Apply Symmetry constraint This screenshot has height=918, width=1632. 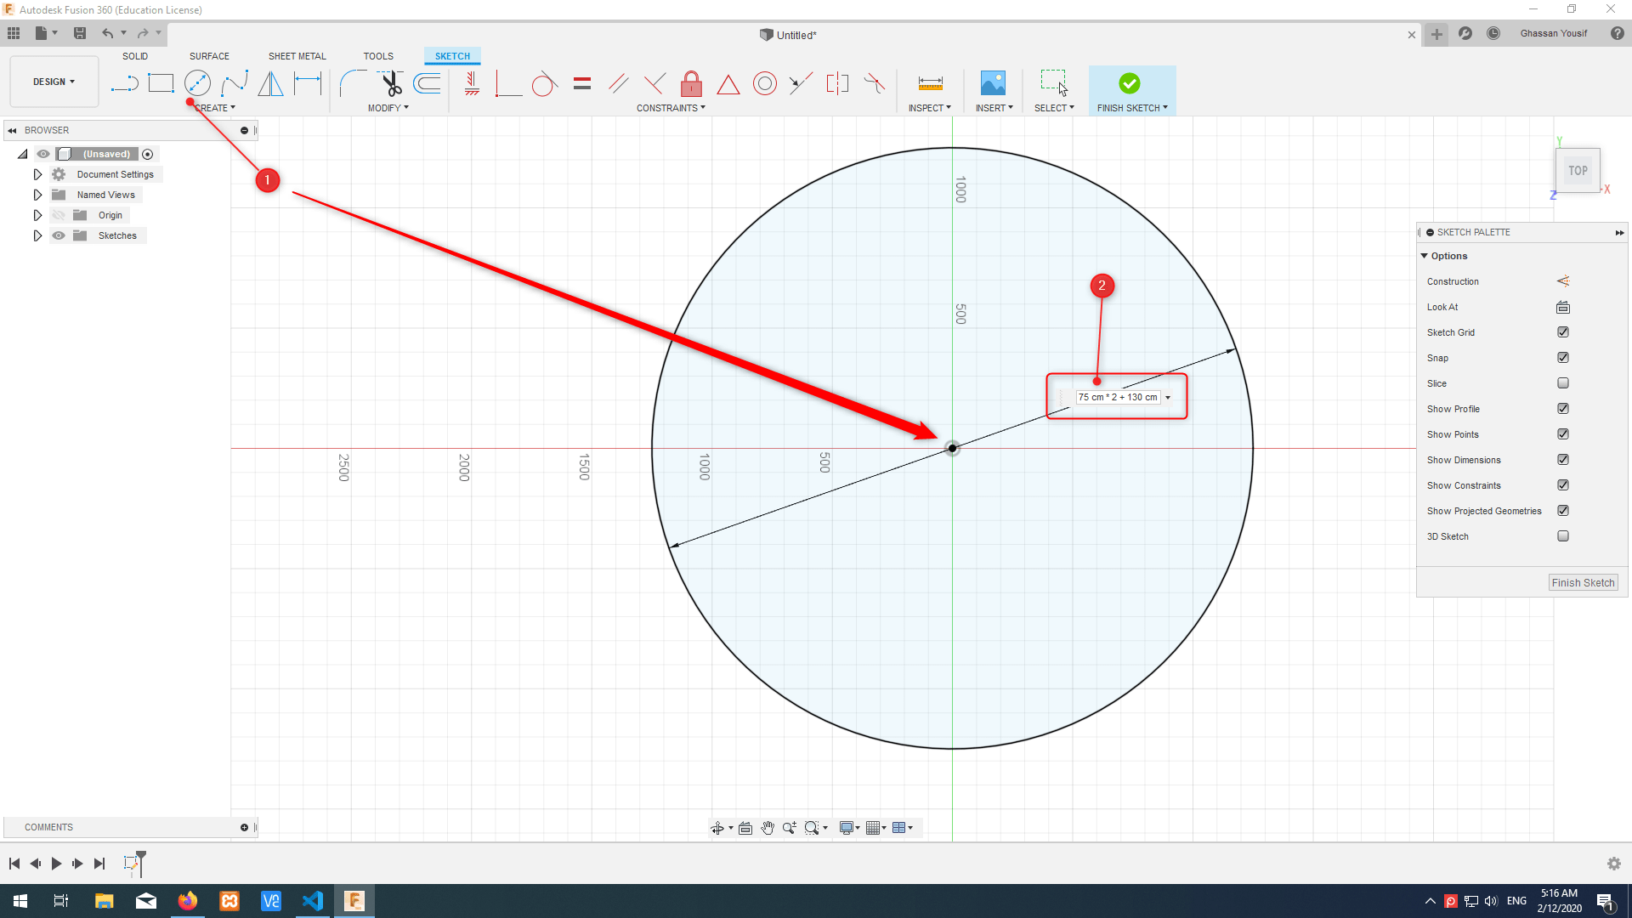(x=837, y=83)
